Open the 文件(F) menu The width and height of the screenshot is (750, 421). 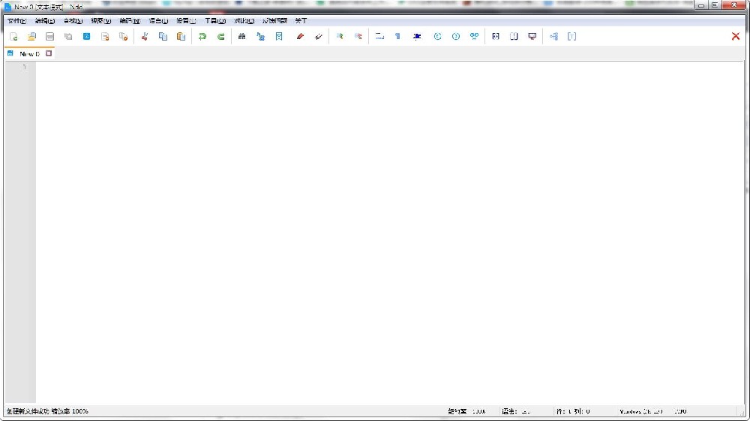16,20
